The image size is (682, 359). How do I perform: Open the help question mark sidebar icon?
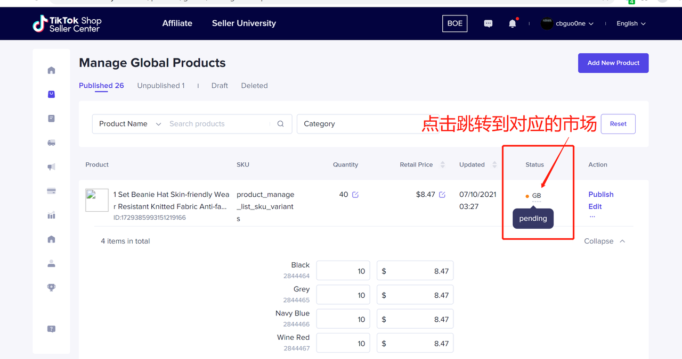51,329
